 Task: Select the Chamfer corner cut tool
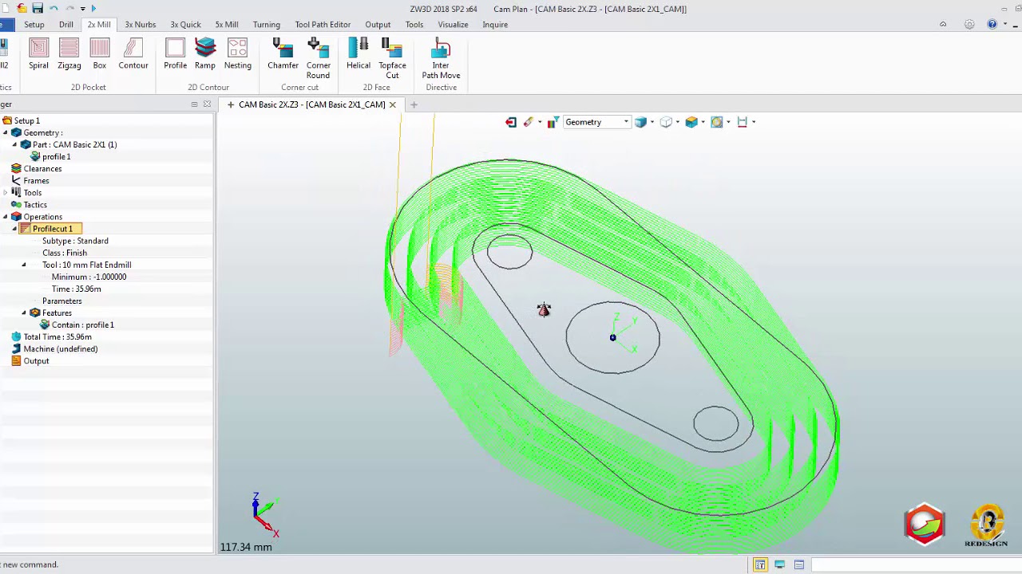pos(283,54)
